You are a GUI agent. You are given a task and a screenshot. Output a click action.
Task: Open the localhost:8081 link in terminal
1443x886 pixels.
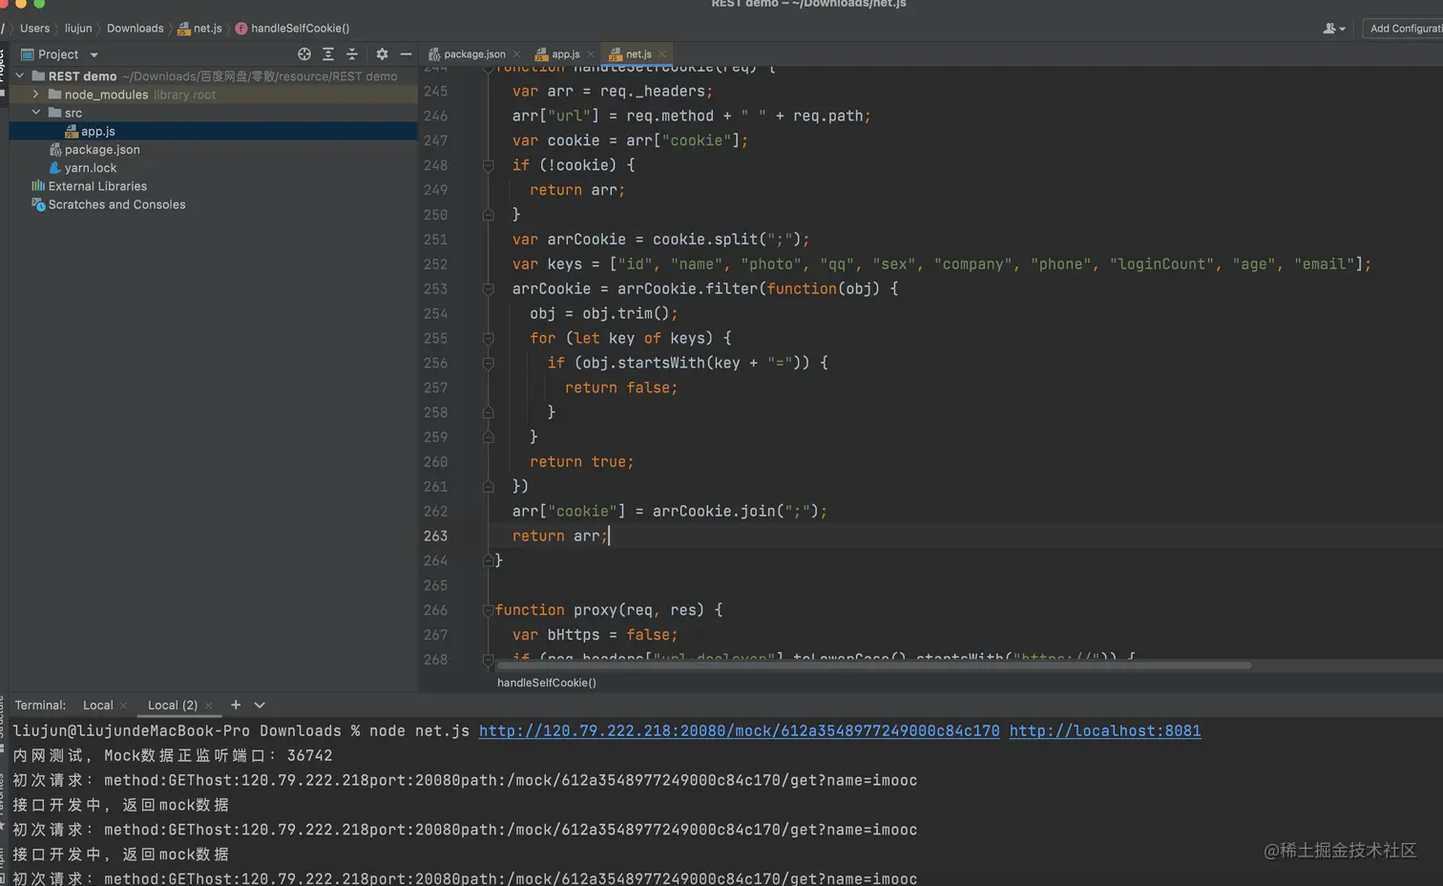pyautogui.click(x=1104, y=730)
